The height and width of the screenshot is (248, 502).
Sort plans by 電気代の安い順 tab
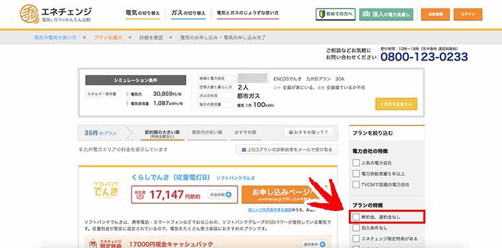pyautogui.click(x=207, y=133)
